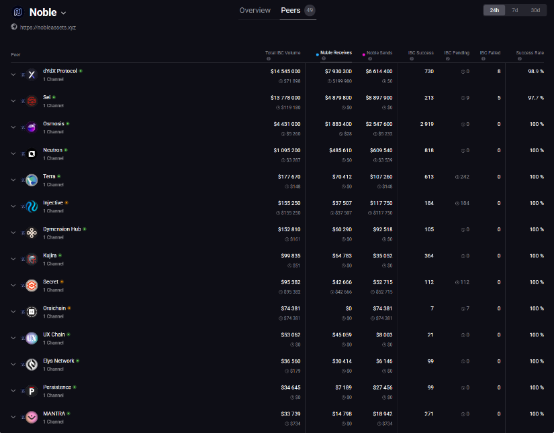Click the Osmosis chain logo

coord(32,127)
